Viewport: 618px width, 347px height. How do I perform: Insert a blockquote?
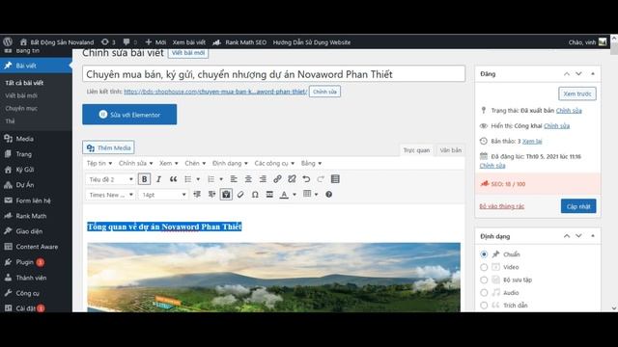coord(173,179)
